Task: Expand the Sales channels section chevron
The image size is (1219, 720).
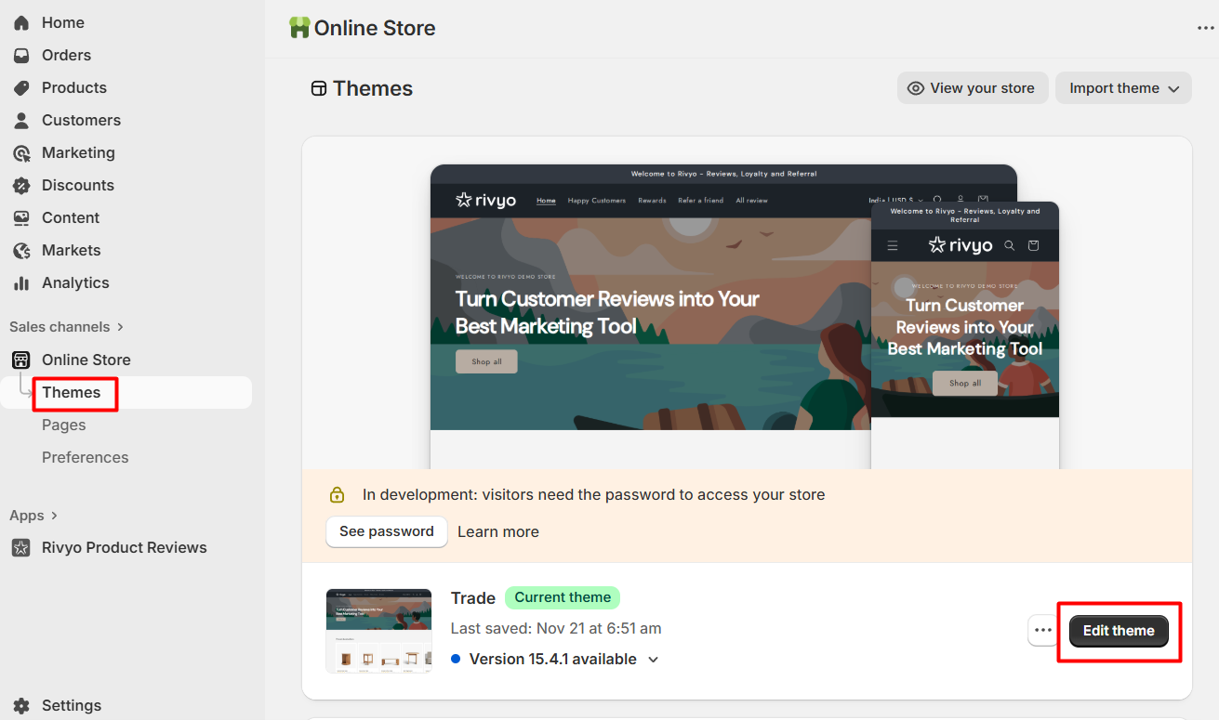Action: [x=120, y=327]
